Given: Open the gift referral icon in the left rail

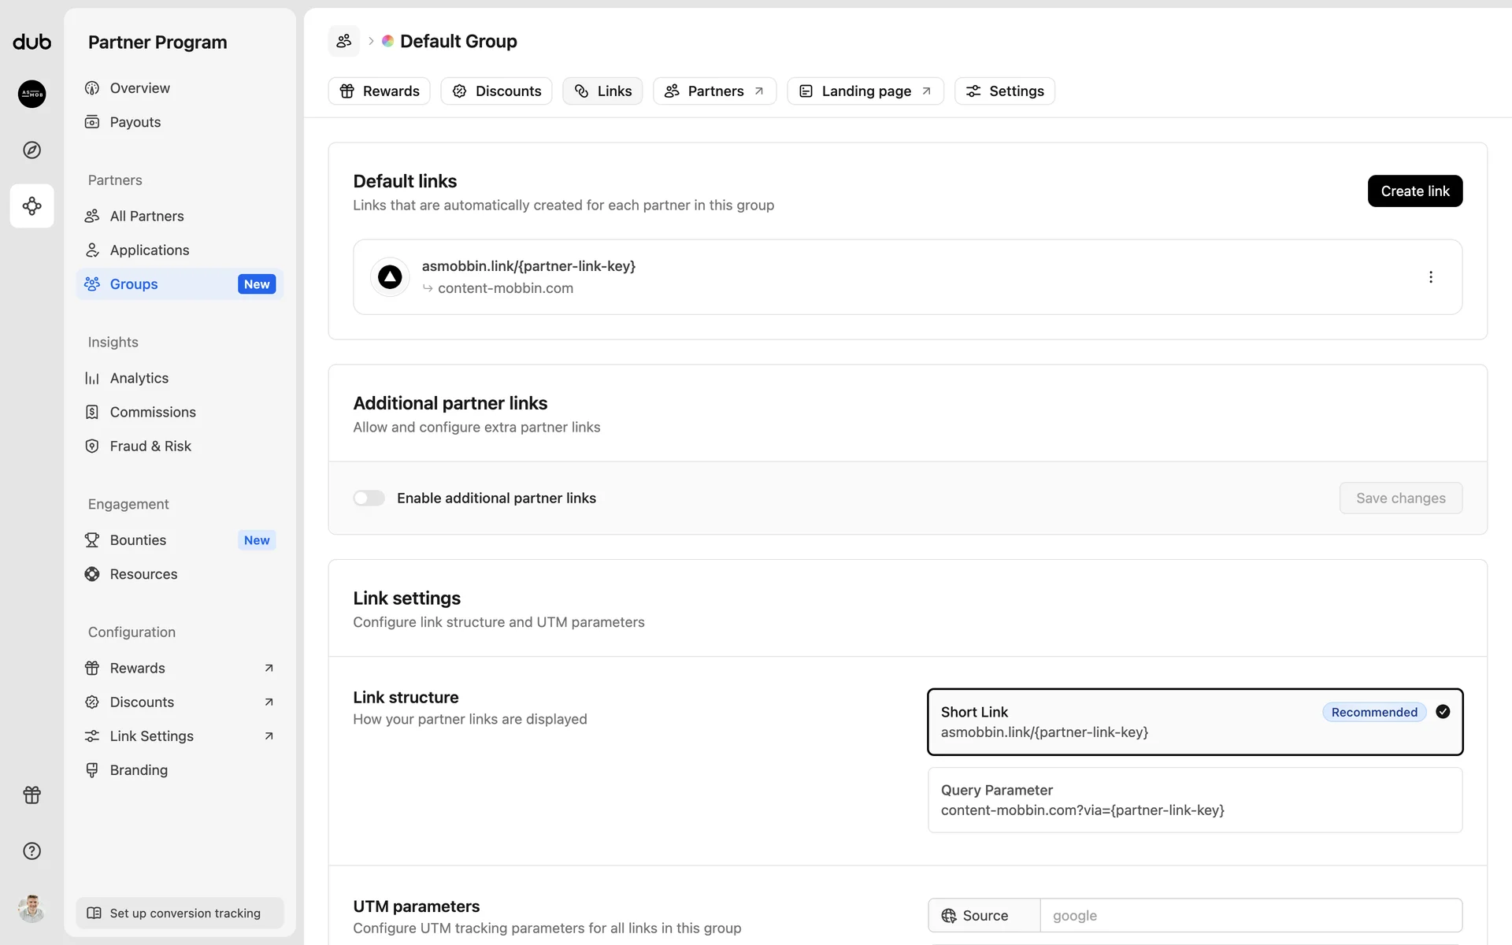Looking at the screenshot, I should pos(31,795).
